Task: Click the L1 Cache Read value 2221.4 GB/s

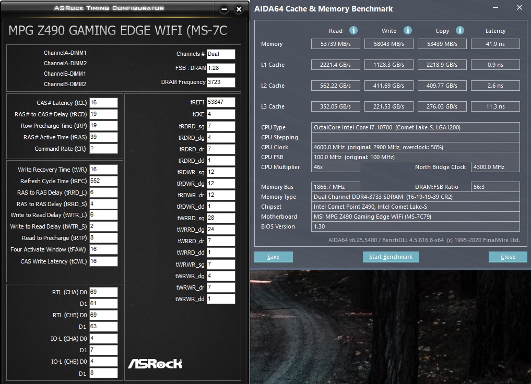Action: [336, 65]
